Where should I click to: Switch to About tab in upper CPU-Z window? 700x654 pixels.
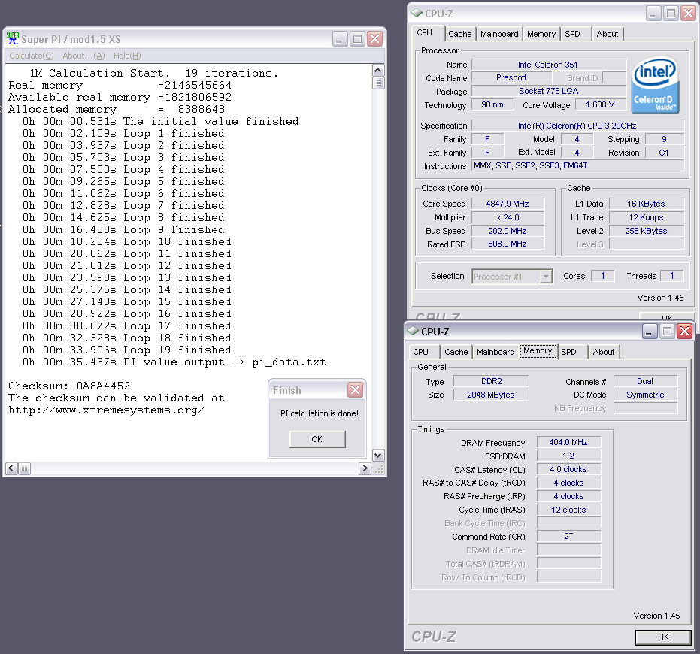click(608, 34)
